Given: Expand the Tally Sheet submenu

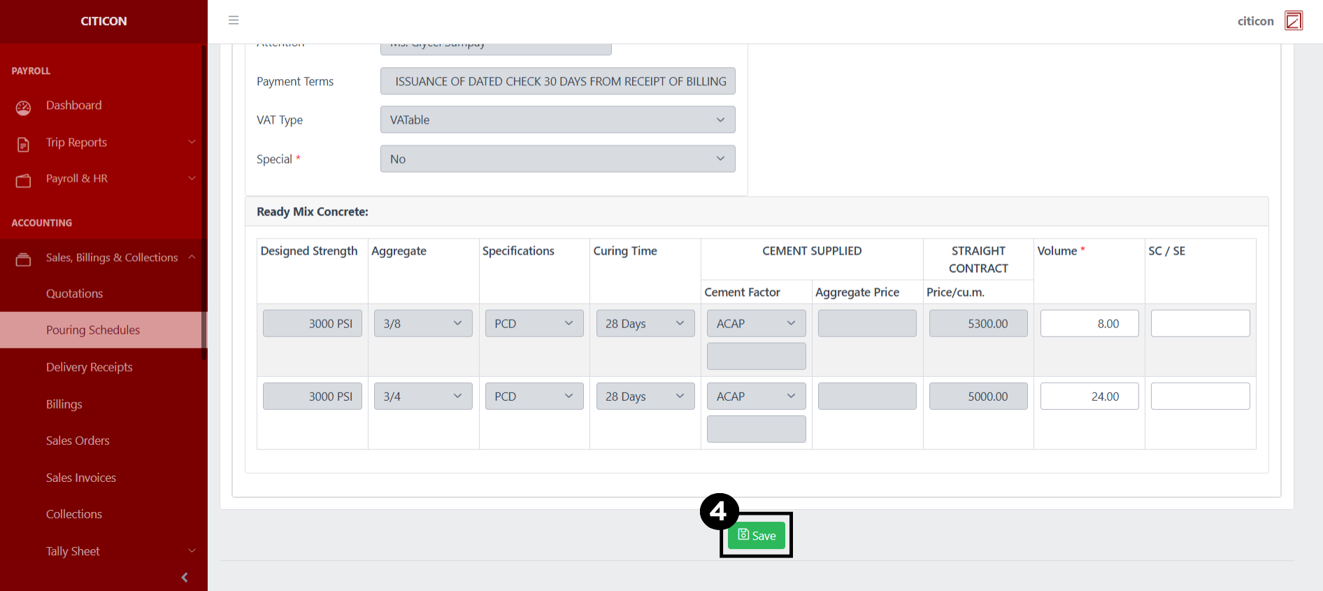Looking at the screenshot, I should tap(191, 551).
